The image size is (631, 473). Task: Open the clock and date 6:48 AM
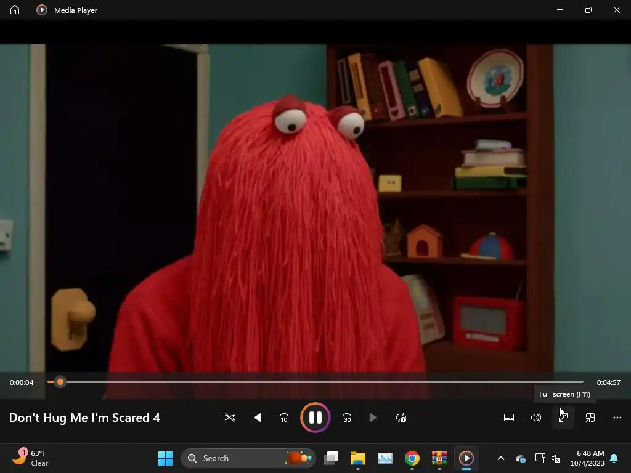tap(587, 458)
